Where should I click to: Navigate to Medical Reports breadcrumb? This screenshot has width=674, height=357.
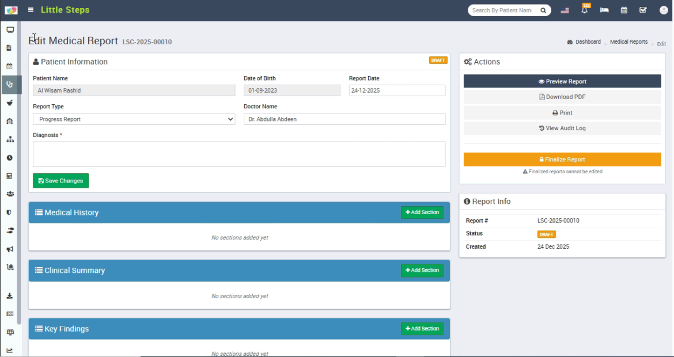(628, 42)
